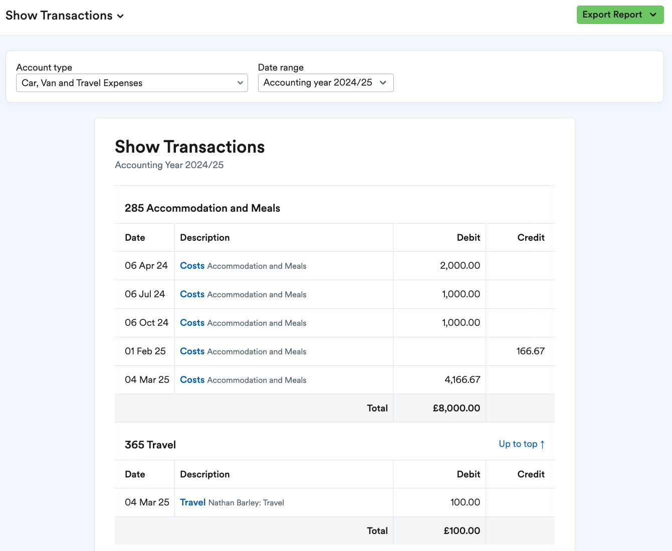This screenshot has width=672, height=551.
Task: Open the Show Transactions title dropdown
Action: click(65, 16)
